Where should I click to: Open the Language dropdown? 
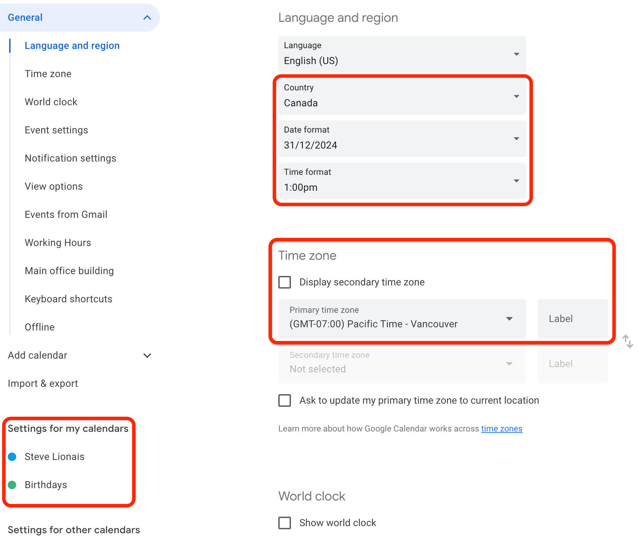point(402,54)
